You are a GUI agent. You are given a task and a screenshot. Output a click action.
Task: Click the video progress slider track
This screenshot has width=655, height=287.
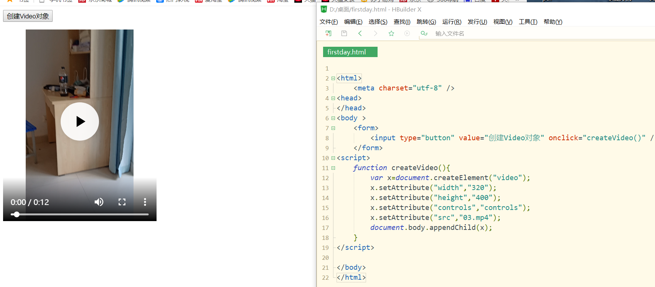tap(80, 214)
